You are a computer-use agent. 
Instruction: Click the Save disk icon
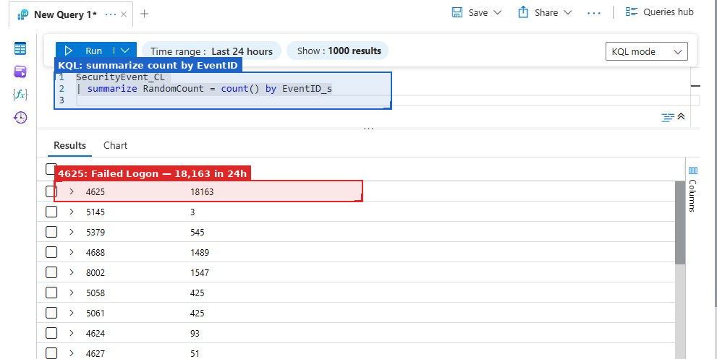(457, 12)
